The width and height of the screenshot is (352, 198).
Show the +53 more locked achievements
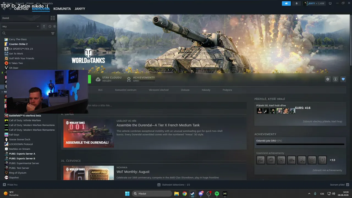pos(332,160)
